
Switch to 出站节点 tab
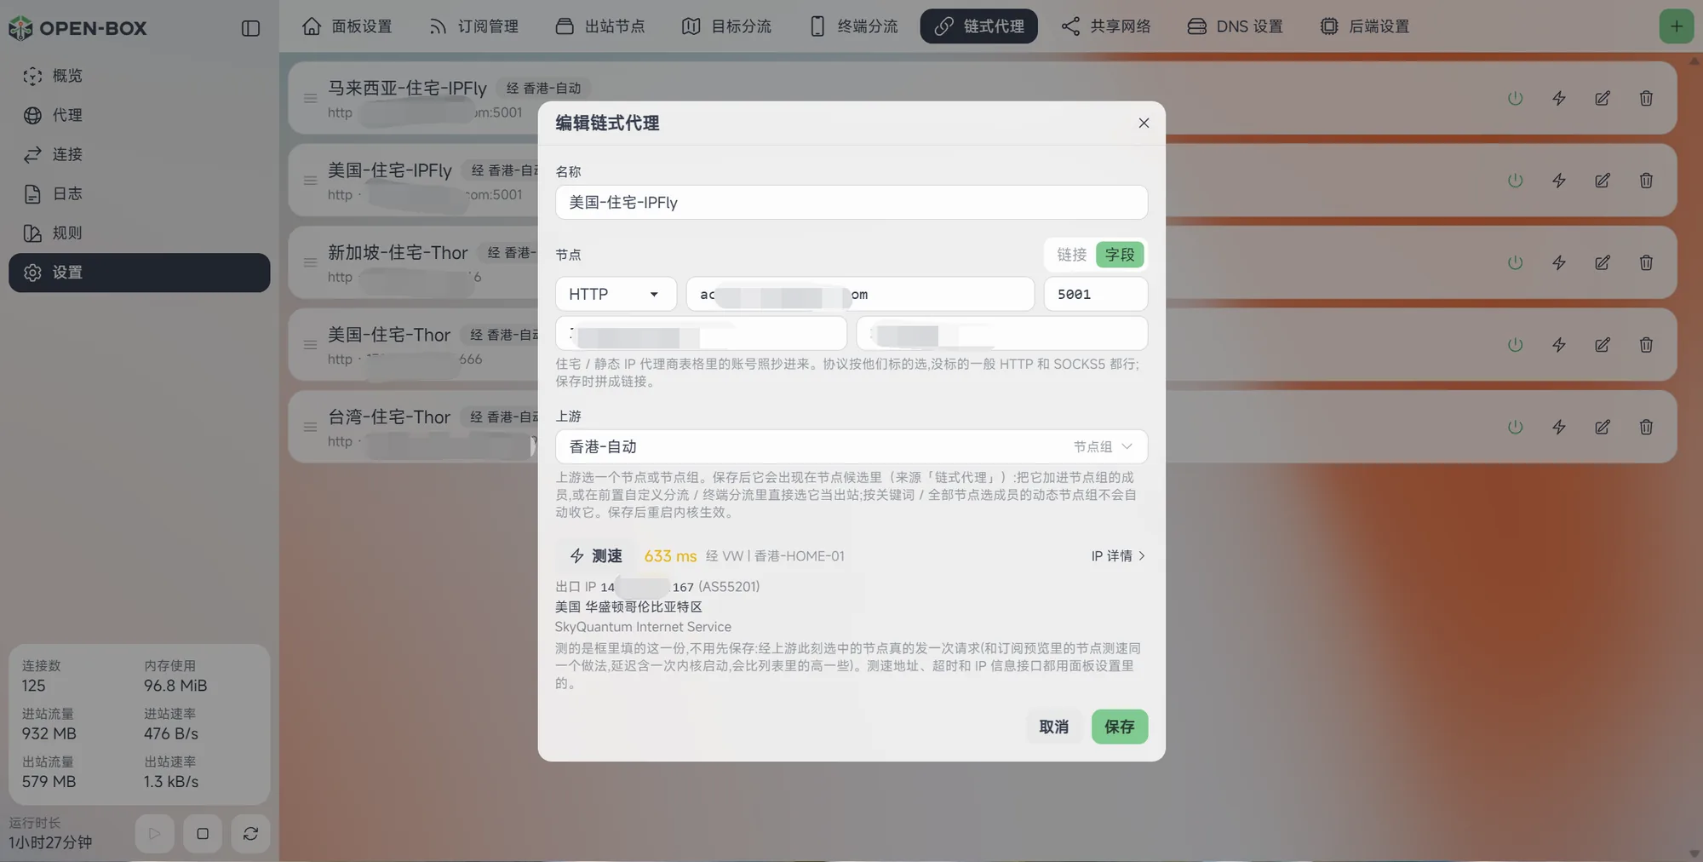click(600, 26)
